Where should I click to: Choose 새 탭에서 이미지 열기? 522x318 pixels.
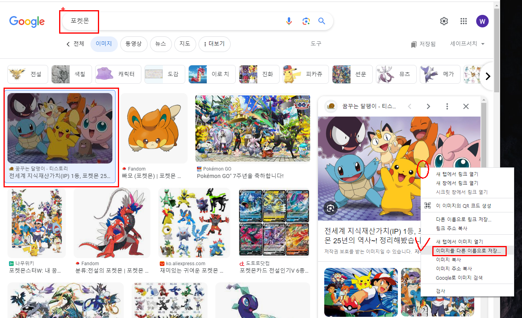[x=467, y=242]
